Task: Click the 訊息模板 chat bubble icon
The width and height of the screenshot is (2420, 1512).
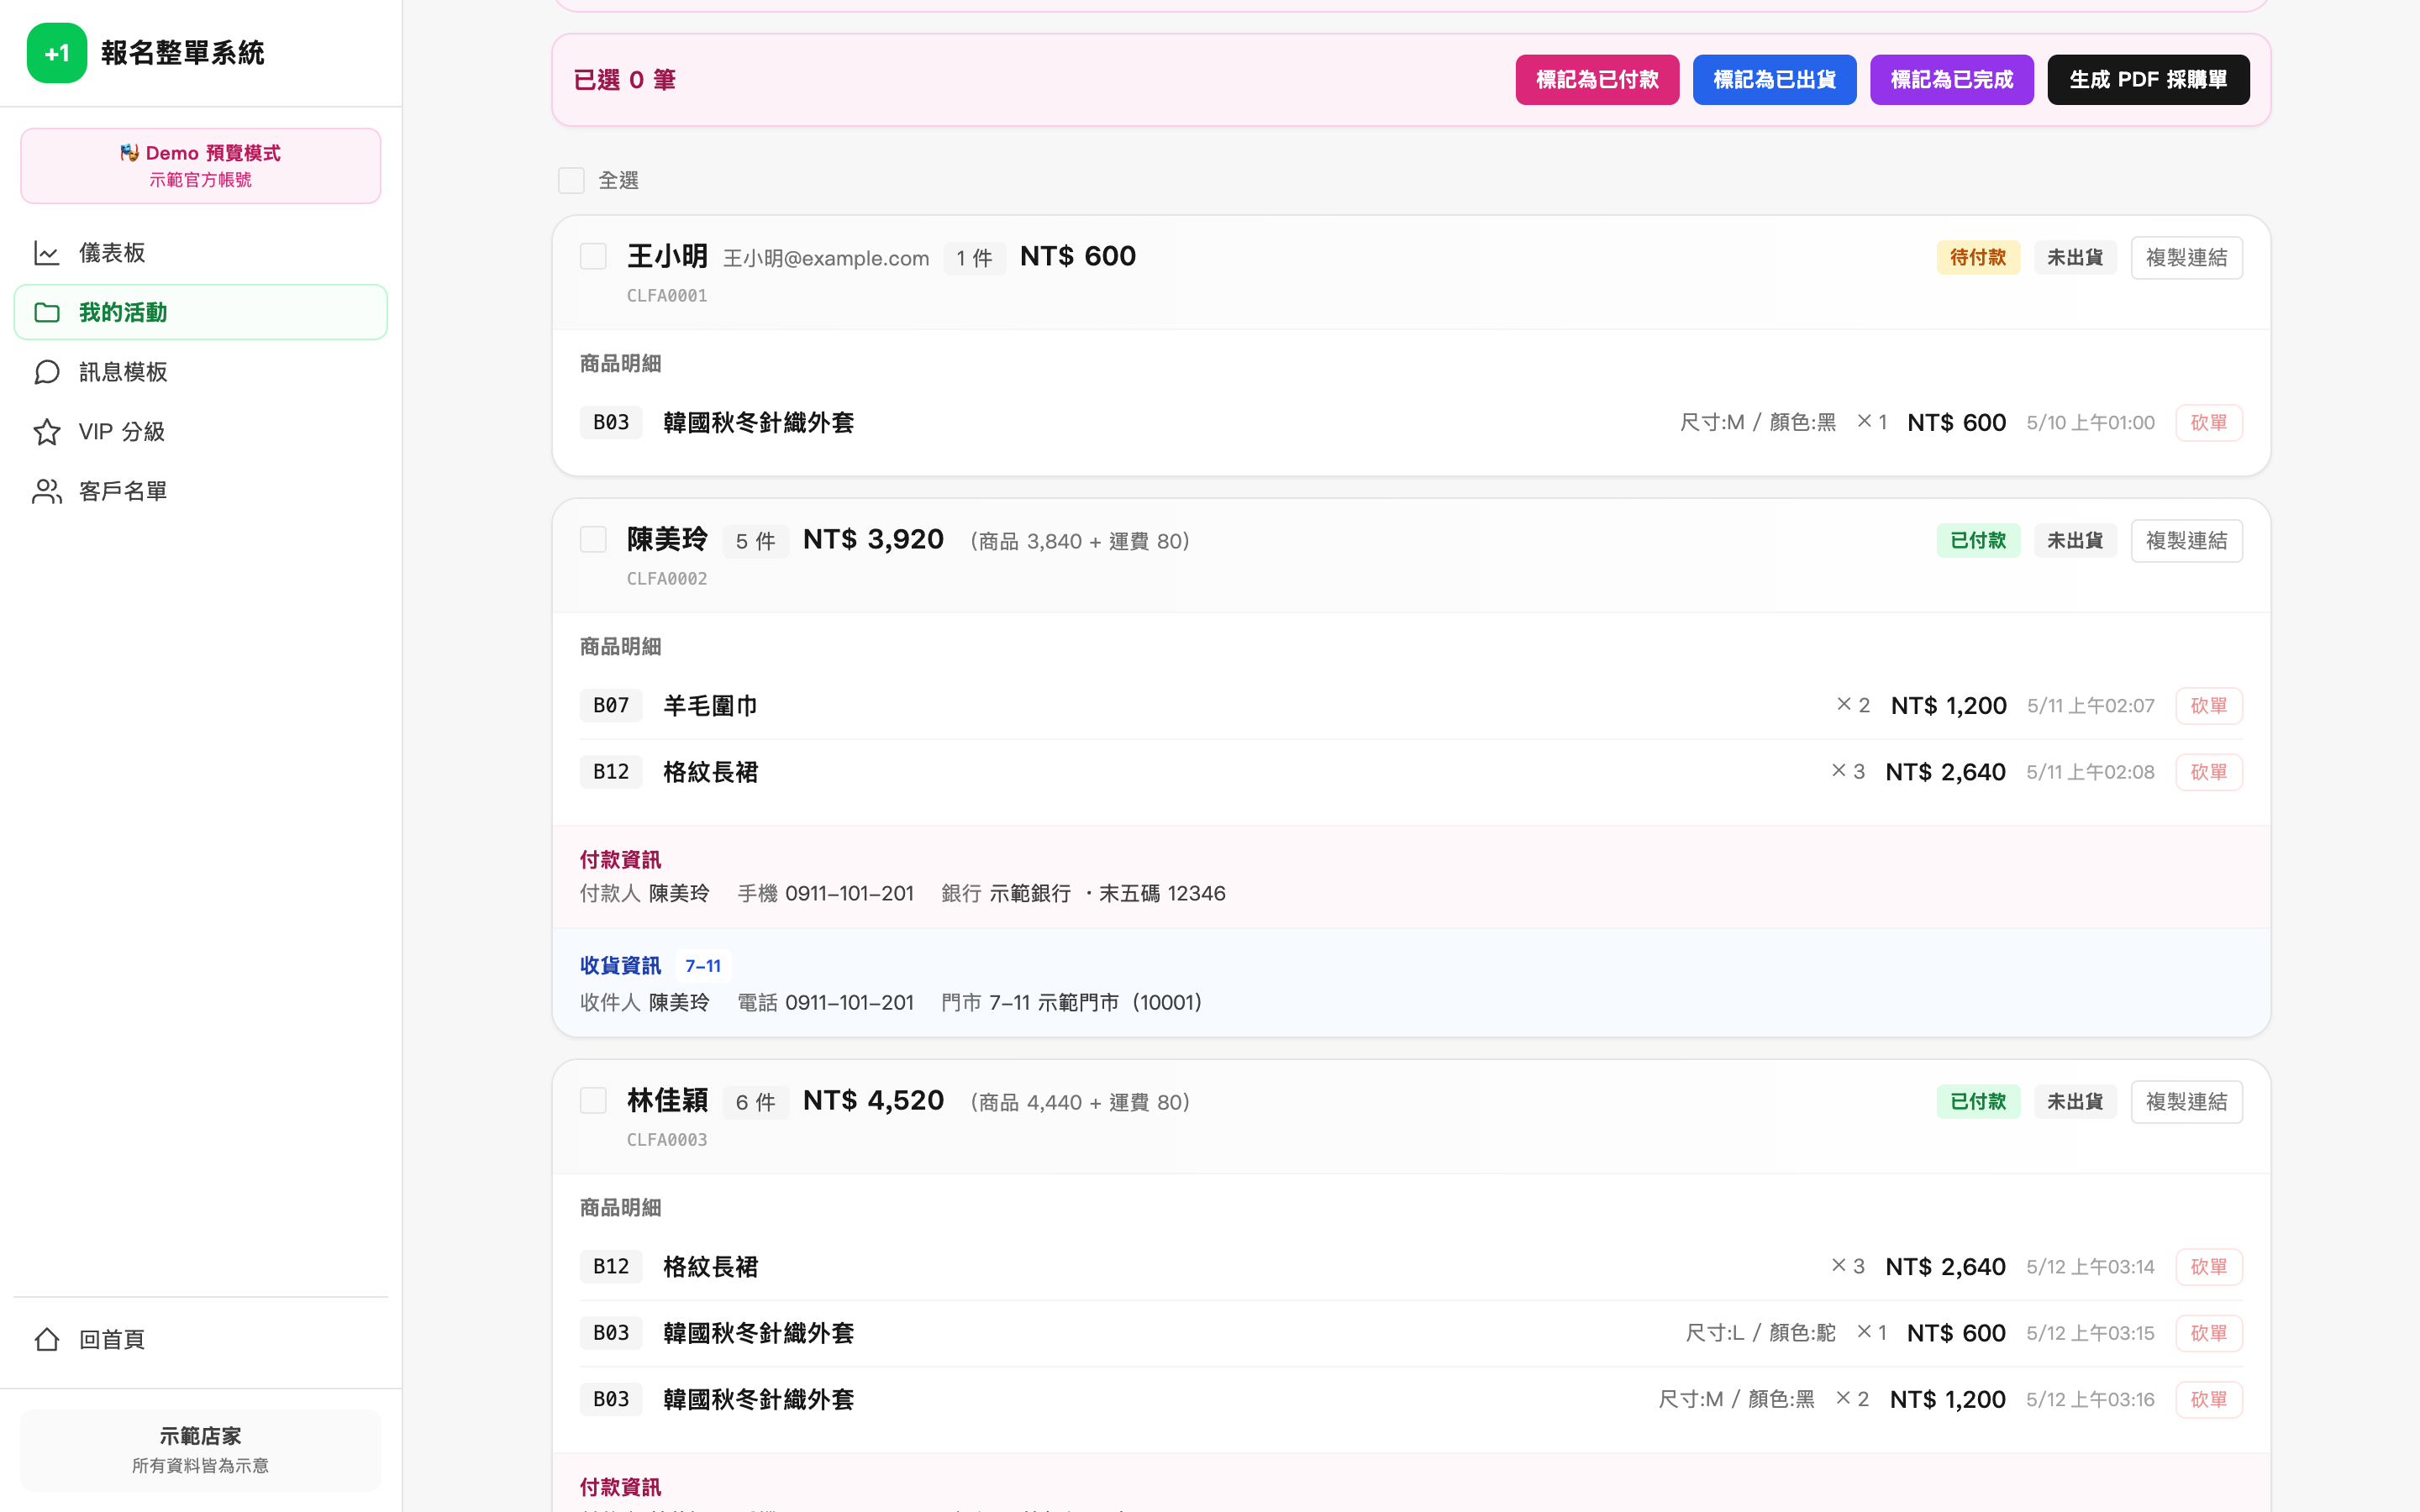Action: click(x=47, y=372)
